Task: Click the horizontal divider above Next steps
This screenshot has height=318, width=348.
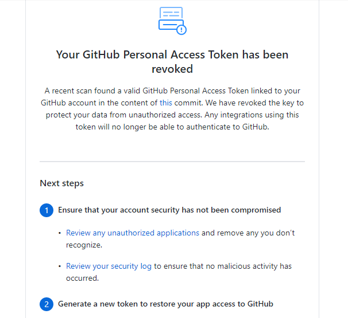Action: pos(172,162)
